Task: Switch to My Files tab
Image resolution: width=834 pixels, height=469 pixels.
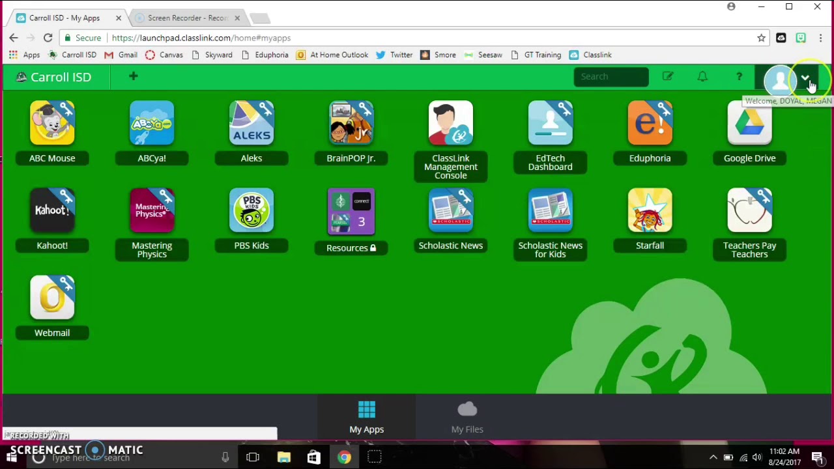Action: click(467, 418)
